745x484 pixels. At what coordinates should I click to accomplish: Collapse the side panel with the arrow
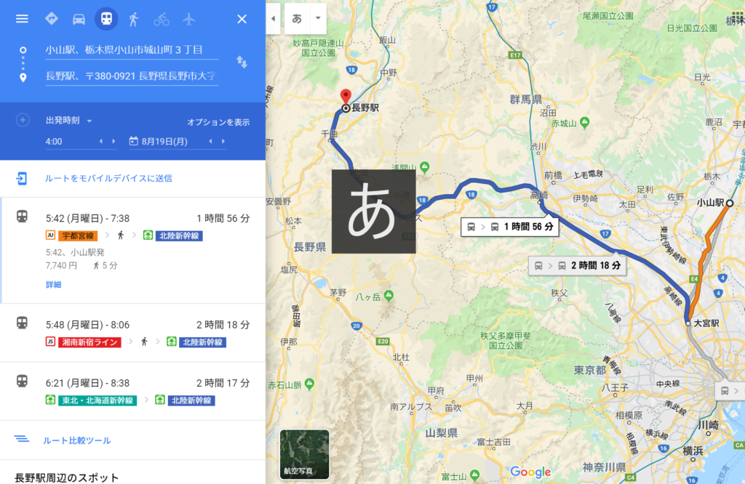274,18
